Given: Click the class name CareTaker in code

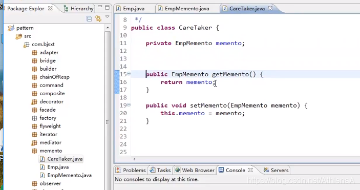Looking at the screenshot, I should (x=196, y=28).
